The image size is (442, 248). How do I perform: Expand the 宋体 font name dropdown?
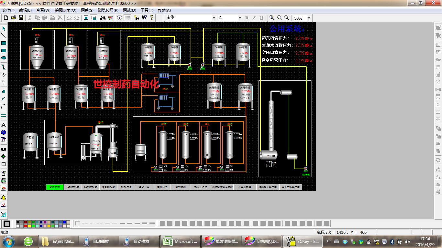214,18
